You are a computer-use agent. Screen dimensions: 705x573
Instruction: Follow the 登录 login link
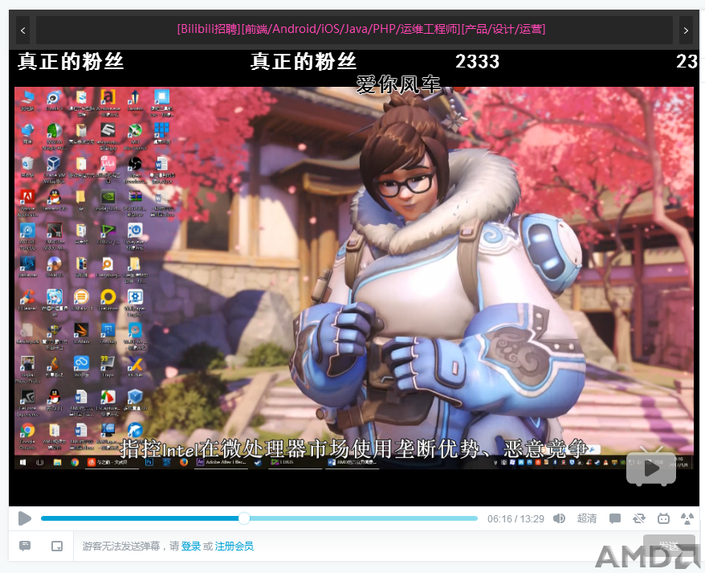(191, 546)
